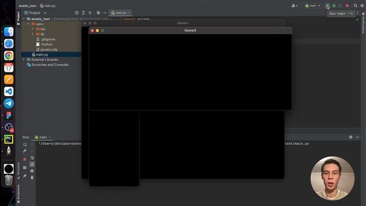Screen dimensions: 366x206
Task: Print Run console output
Action: coord(32,171)
